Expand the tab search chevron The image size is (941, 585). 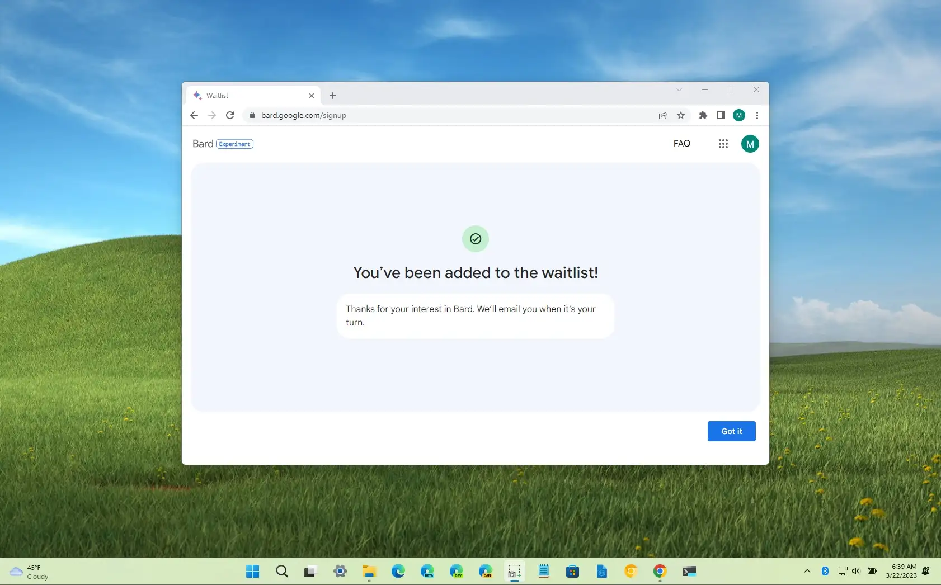(x=679, y=89)
